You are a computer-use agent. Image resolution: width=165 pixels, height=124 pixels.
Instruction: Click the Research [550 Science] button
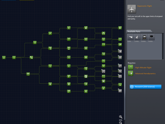[x=146, y=87]
